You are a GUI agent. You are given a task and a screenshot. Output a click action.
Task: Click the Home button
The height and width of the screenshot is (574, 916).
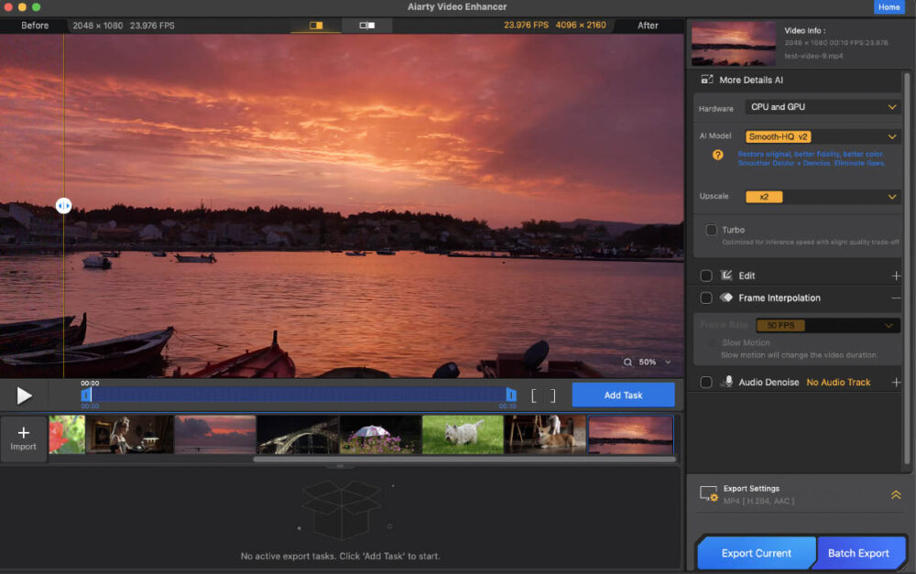click(889, 7)
